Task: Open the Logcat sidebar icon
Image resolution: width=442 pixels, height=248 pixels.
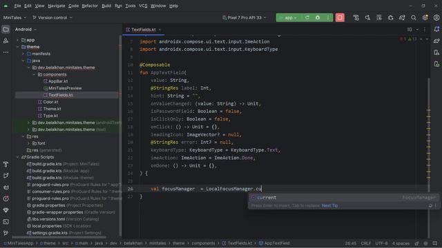Action: tap(6, 187)
